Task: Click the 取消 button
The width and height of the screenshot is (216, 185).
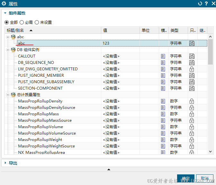Action: tap(204, 179)
